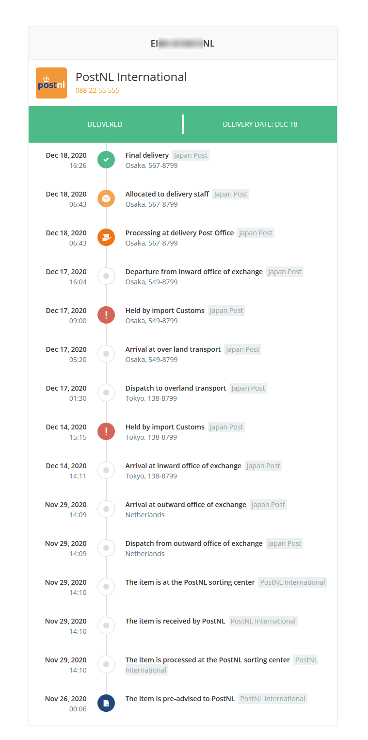Click the PostNL International carrier name
The height and width of the screenshot is (740, 368).
click(131, 77)
